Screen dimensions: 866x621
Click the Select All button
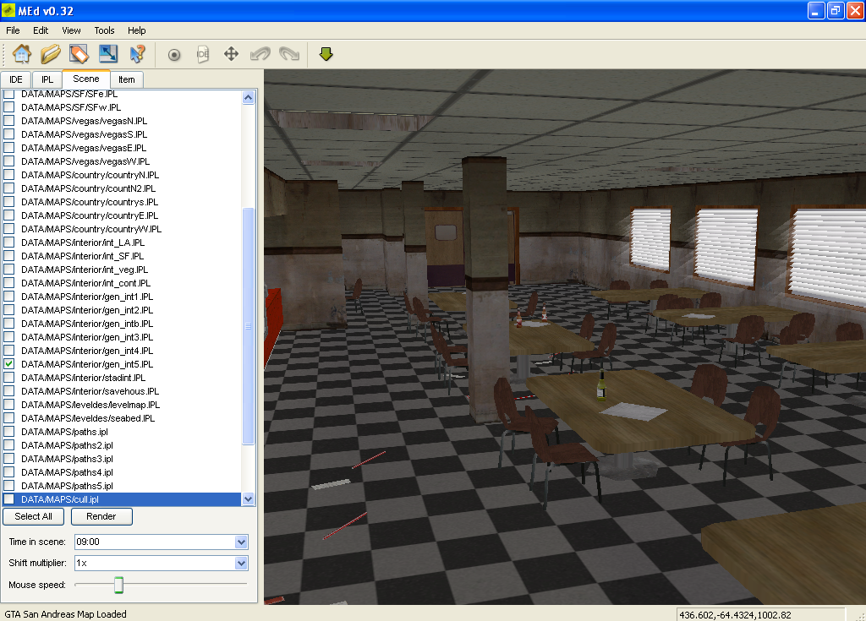coord(33,517)
